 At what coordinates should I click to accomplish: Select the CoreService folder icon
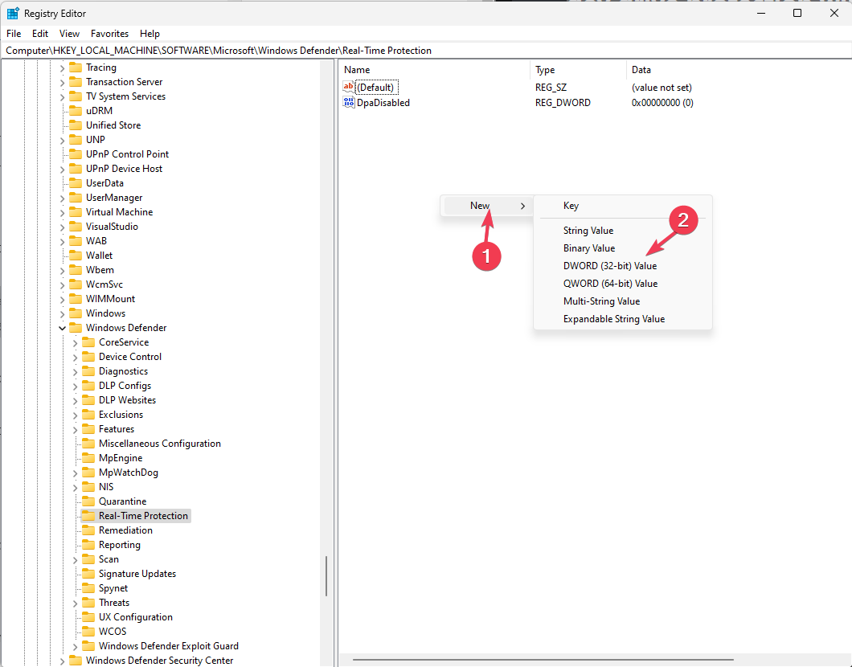click(x=88, y=342)
